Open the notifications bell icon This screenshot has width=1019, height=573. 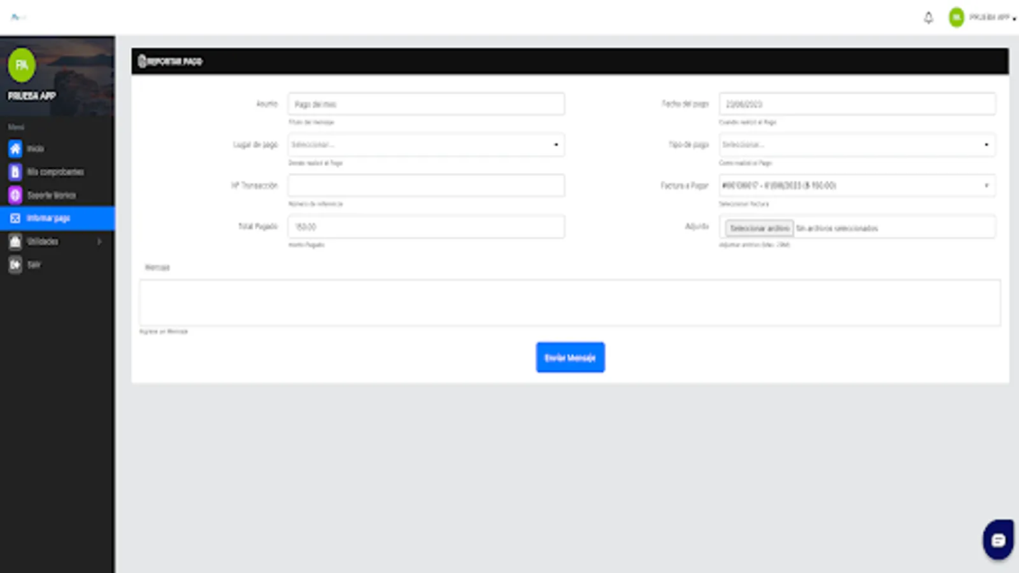929,18
